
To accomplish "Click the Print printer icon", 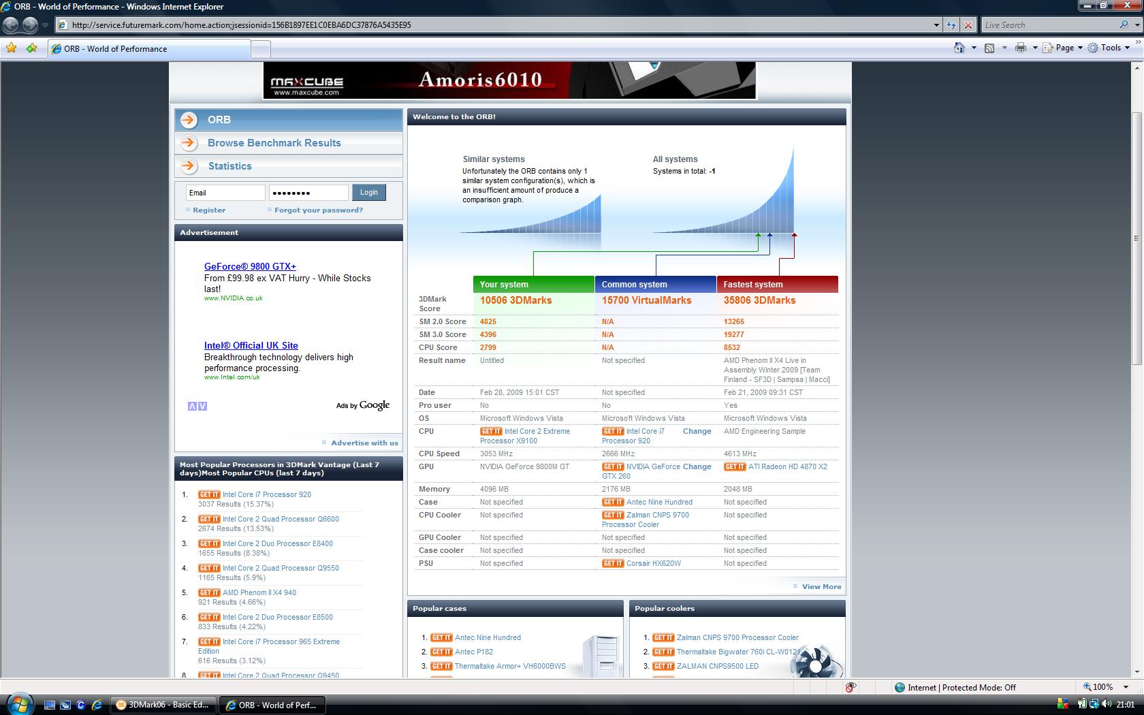I will click(x=1020, y=48).
